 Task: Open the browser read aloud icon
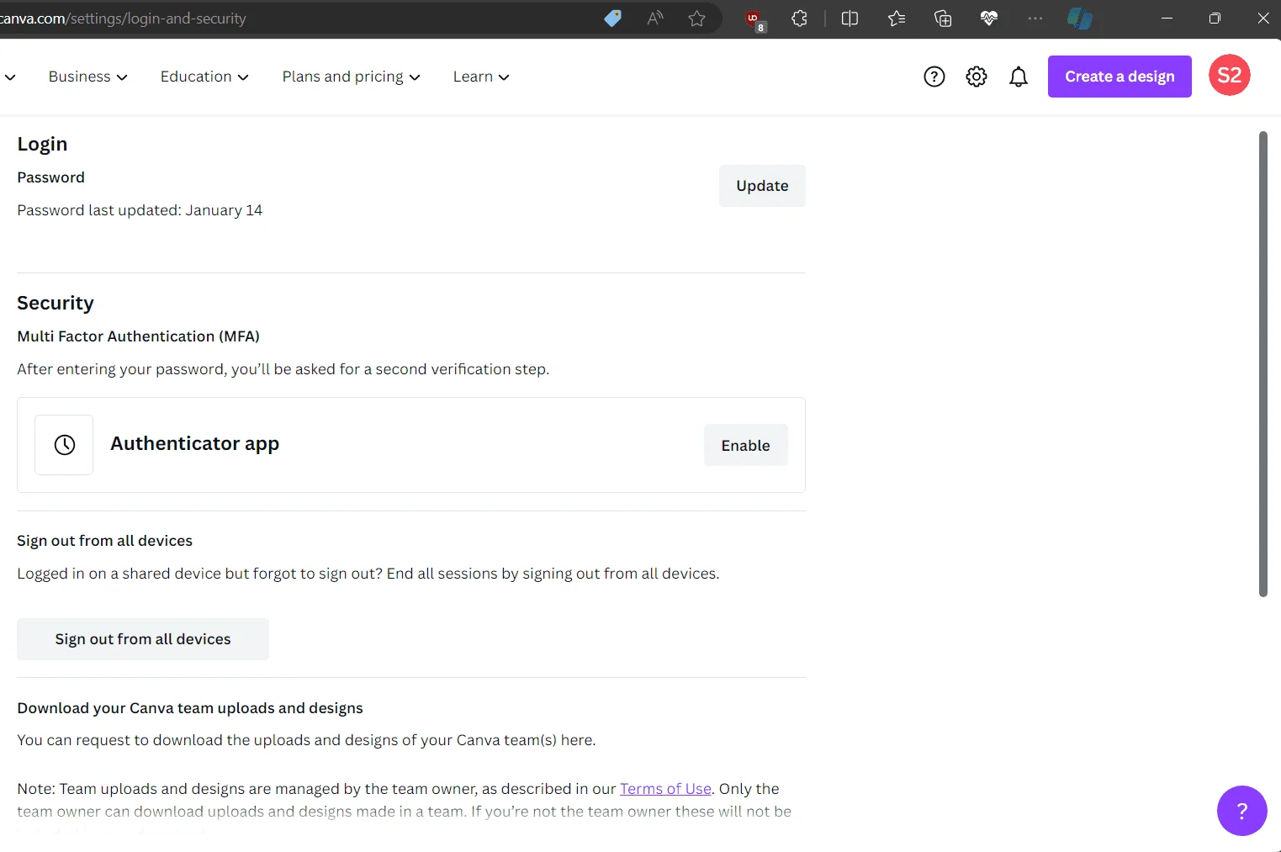655,19
